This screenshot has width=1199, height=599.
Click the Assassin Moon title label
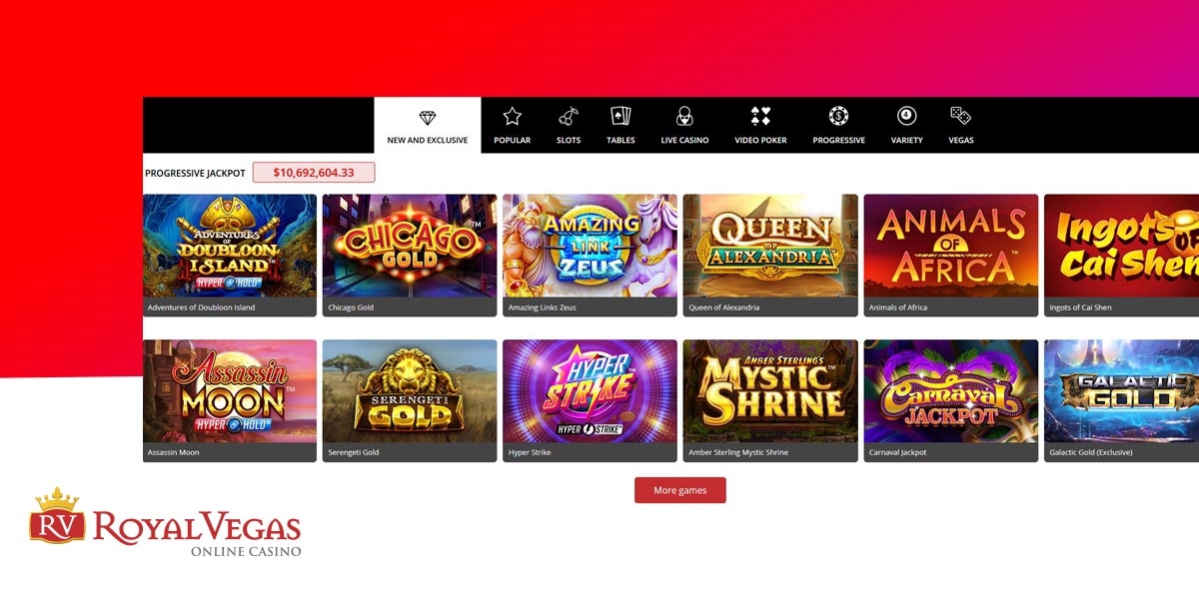click(x=174, y=452)
